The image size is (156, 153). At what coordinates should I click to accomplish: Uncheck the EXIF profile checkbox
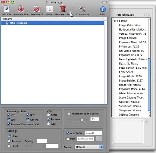pos(9,119)
